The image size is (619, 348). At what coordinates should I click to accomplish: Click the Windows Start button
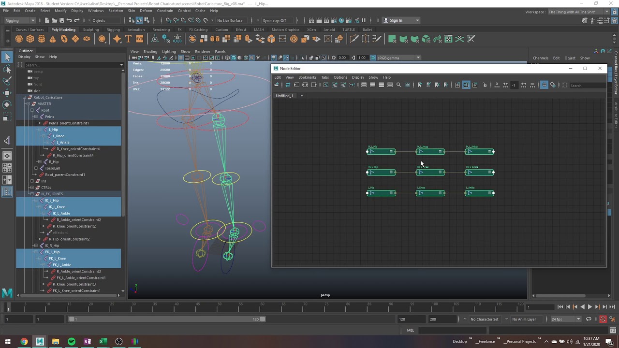click(x=8, y=342)
